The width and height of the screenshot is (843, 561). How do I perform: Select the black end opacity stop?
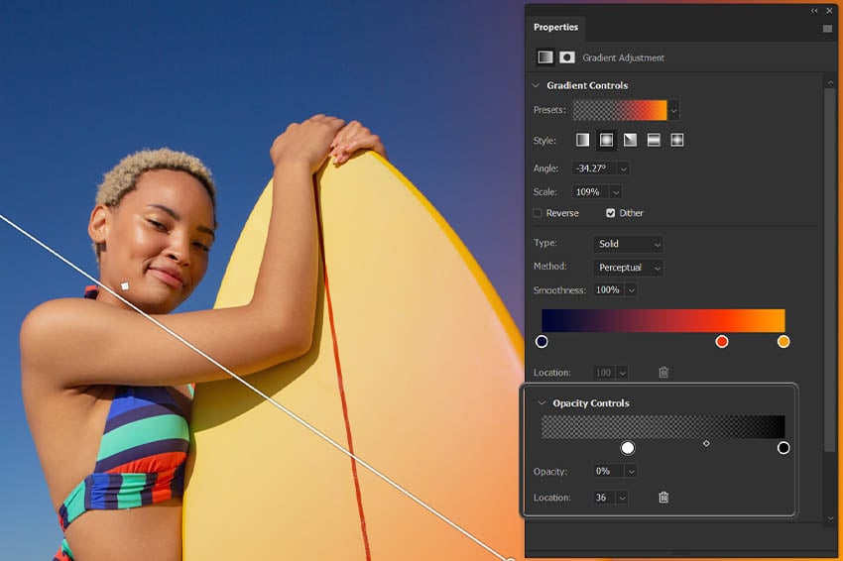point(783,448)
